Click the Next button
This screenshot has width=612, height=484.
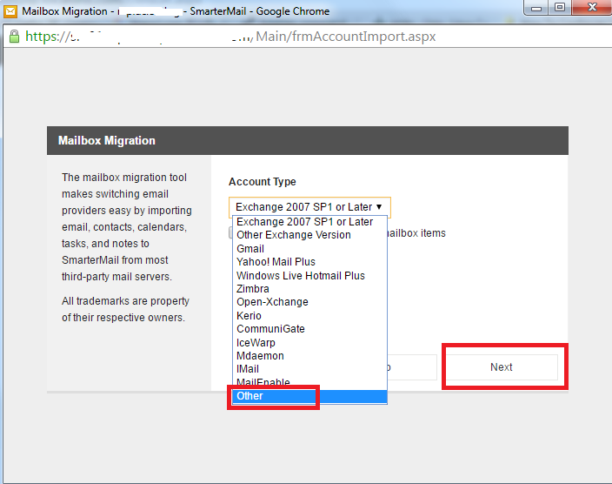coord(502,367)
